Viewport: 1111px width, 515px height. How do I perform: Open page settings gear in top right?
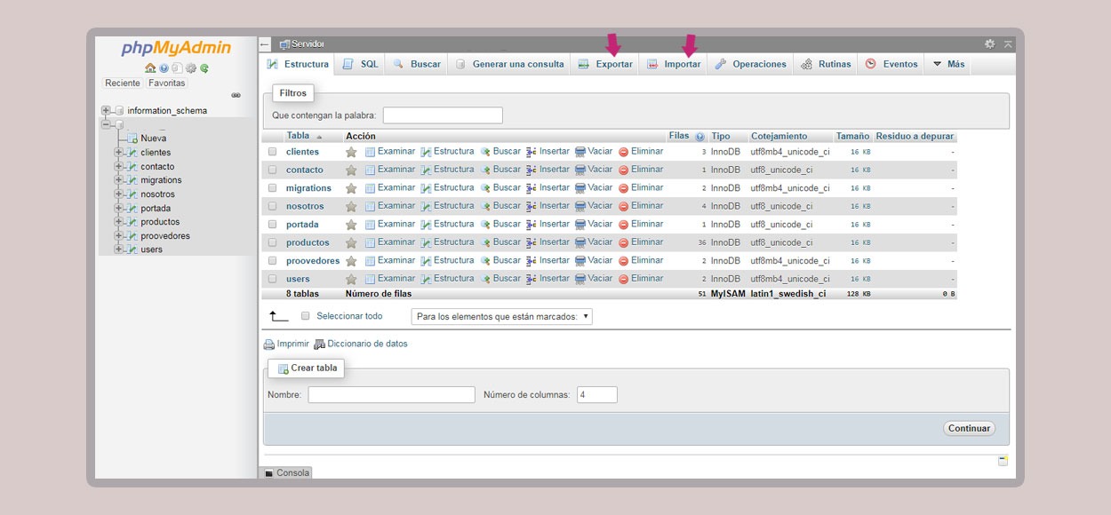point(989,44)
